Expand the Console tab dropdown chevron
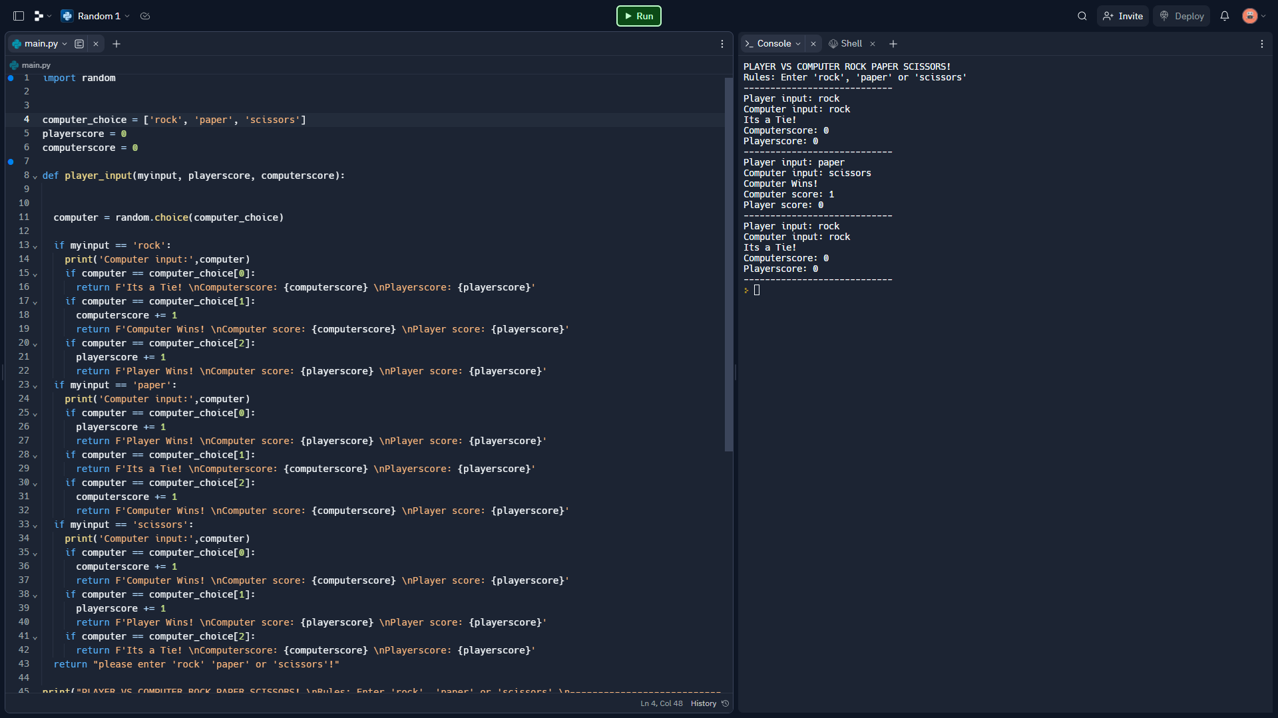 click(x=798, y=44)
